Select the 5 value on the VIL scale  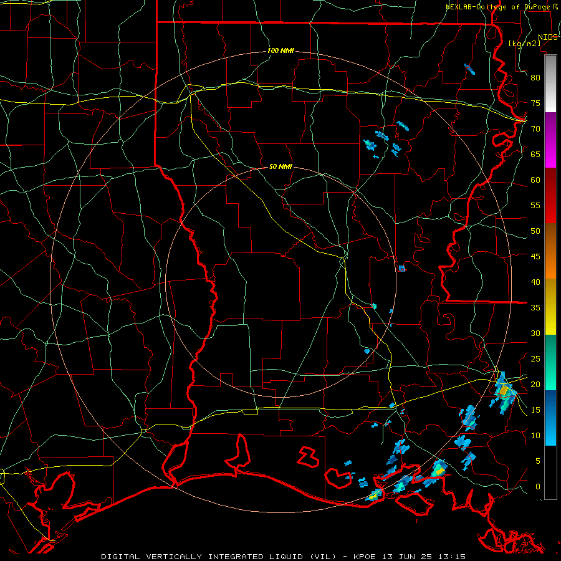538,461
